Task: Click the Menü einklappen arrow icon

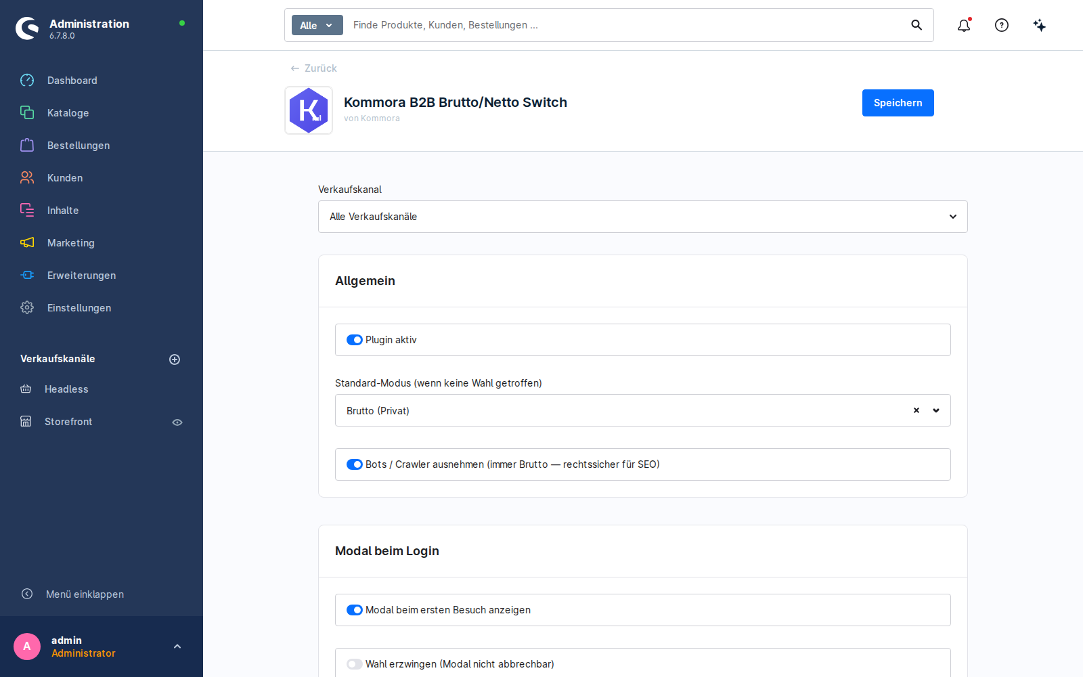Action: coord(27,594)
